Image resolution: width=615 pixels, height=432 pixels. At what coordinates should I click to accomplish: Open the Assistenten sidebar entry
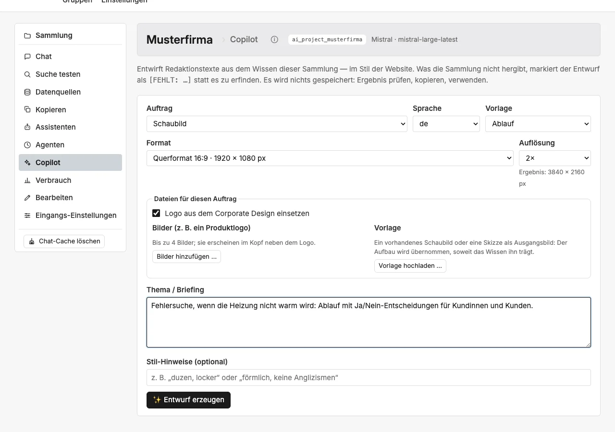pos(70,127)
